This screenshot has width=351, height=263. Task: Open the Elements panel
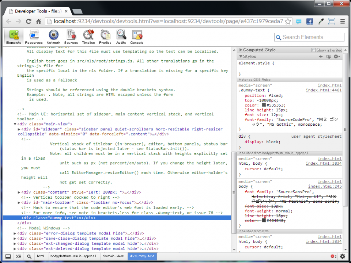pyautogui.click(x=14, y=37)
